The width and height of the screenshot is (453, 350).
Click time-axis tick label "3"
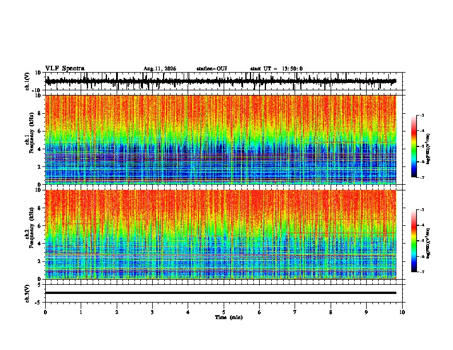(152, 312)
